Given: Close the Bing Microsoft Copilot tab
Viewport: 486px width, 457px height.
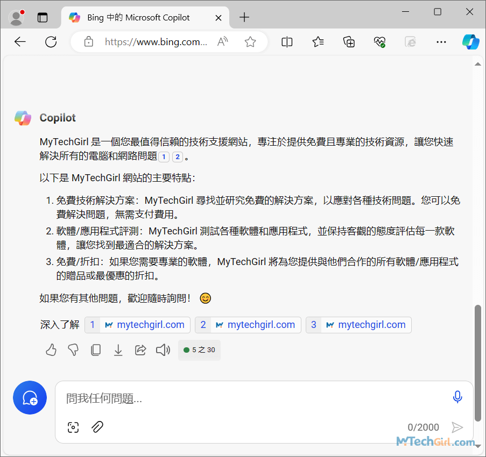Looking at the screenshot, I should (218, 18).
